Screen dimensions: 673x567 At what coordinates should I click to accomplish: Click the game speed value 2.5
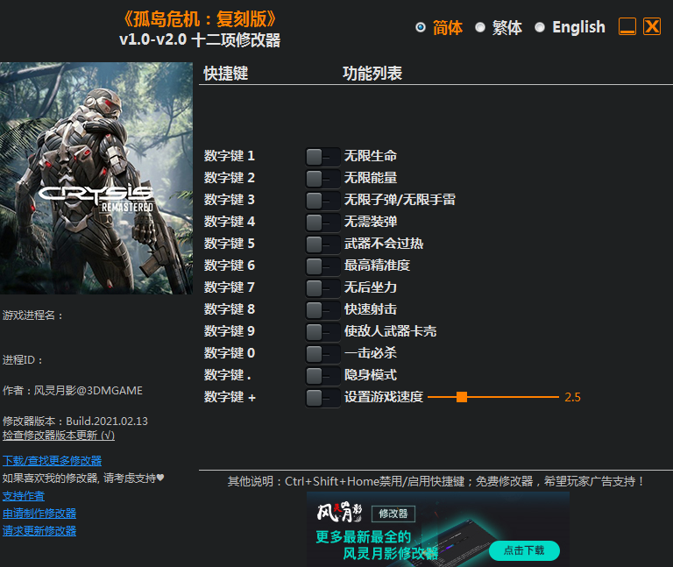point(572,398)
